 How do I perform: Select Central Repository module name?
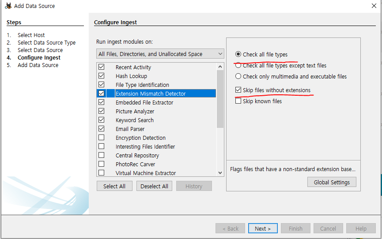(137, 155)
